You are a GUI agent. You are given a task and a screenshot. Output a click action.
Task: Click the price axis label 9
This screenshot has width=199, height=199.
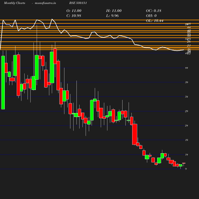tap(186, 169)
